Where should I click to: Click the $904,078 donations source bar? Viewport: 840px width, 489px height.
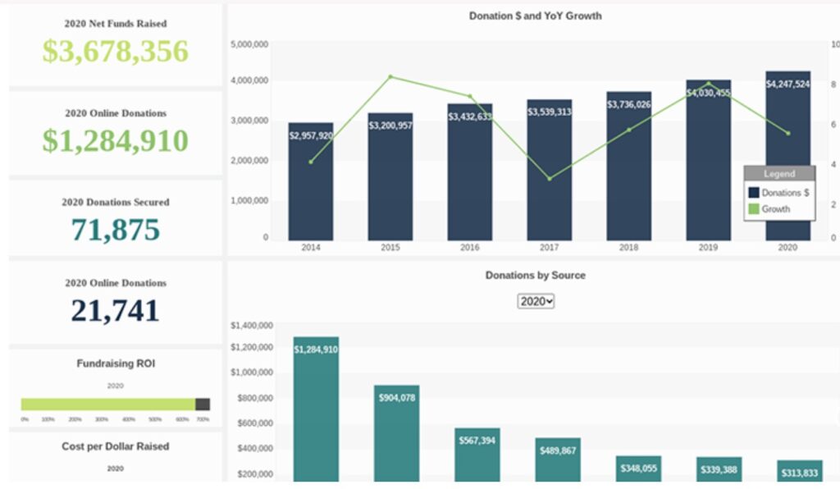(x=396, y=435)
